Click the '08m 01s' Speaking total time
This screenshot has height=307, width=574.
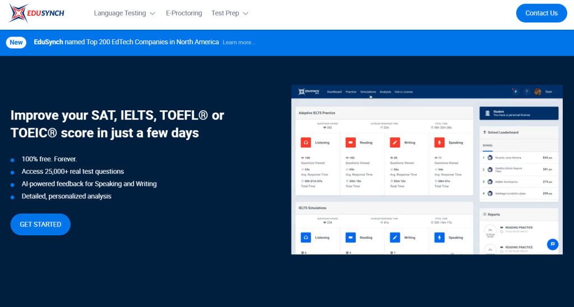tap(444, 181)
